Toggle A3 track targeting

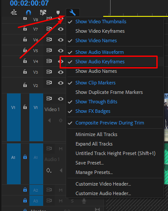point(36,201)
